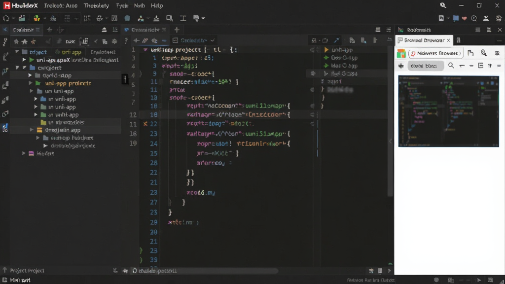This screenshot has width=505, height=284.
Task: Expand the thodert node at tree bottom
Action: tap(24, 153)
